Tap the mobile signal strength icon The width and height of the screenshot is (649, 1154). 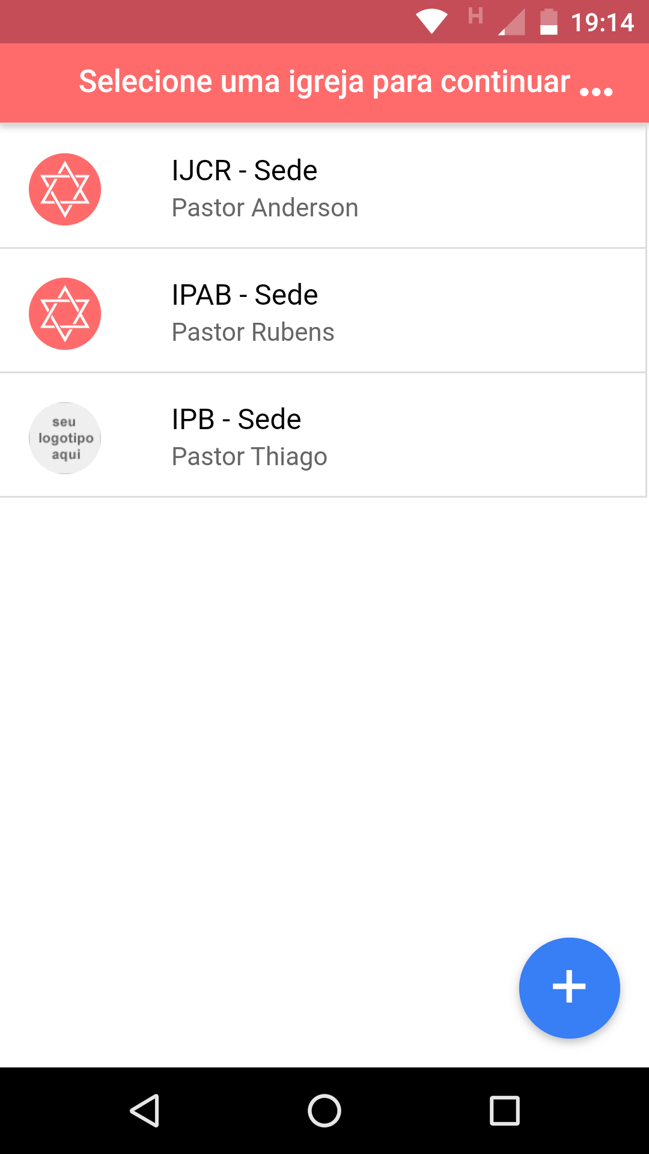(x=511, y=22)
